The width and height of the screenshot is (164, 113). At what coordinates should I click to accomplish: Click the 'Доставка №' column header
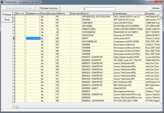(53, 13)
